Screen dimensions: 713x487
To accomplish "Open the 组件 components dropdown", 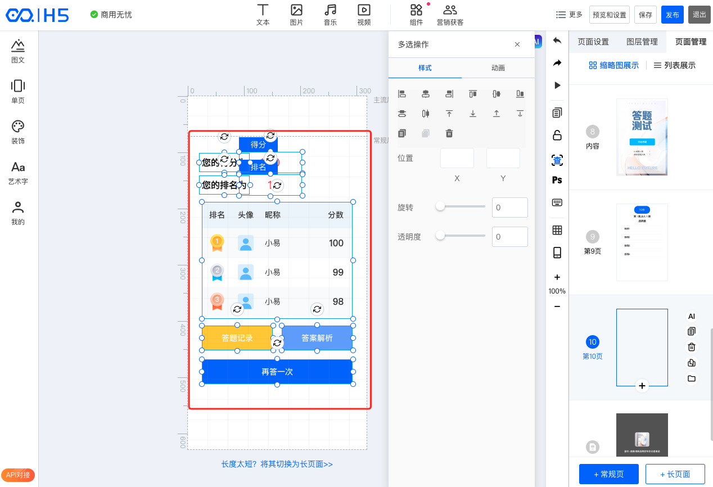I will (x=416, y=15).
